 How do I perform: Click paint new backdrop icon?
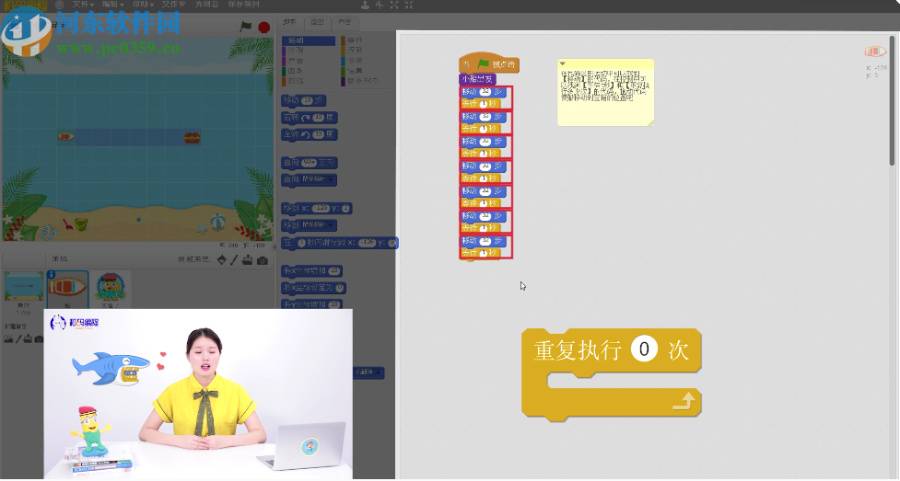(x=18, y=339)
